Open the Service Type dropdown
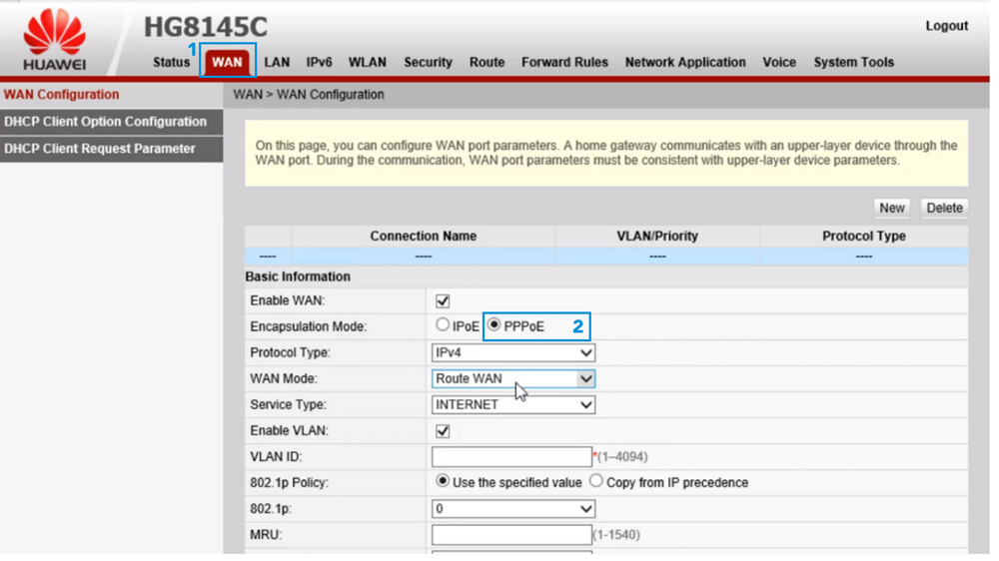Image resolution: width=999 pixels, height=561 pixels. [513, 405]
